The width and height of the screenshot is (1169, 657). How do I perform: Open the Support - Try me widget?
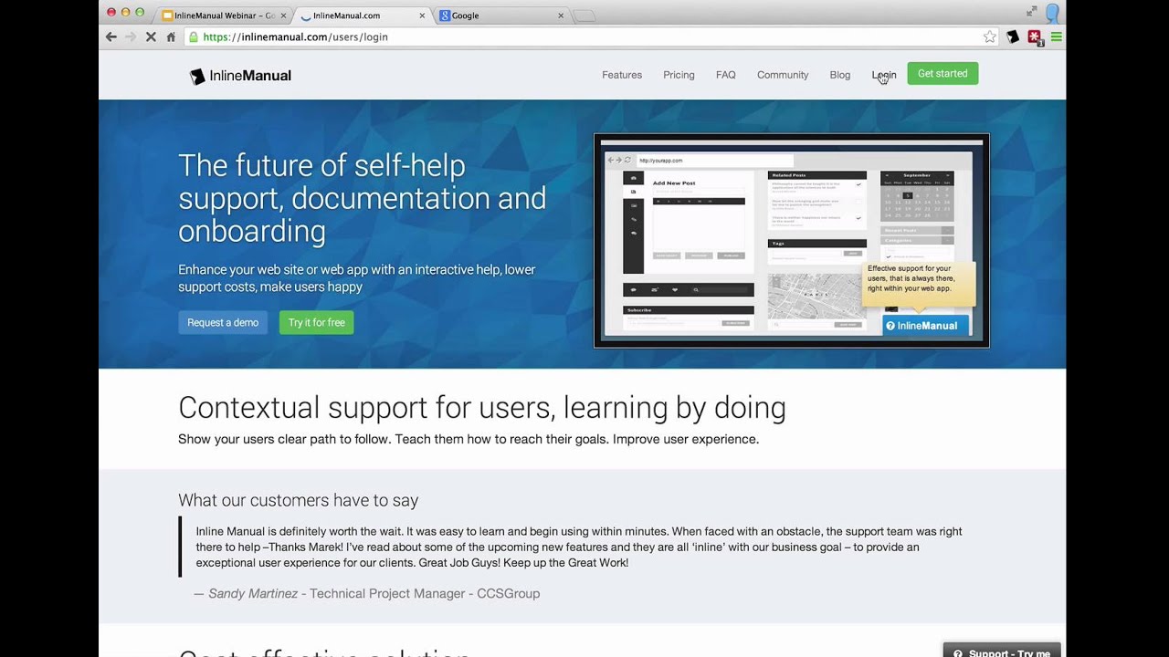point(1002,652)
